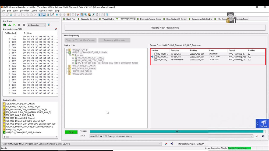Expand HU_HIGH_205_BOOT_E118_0 node
269x151 pixels.
point(73,58)
